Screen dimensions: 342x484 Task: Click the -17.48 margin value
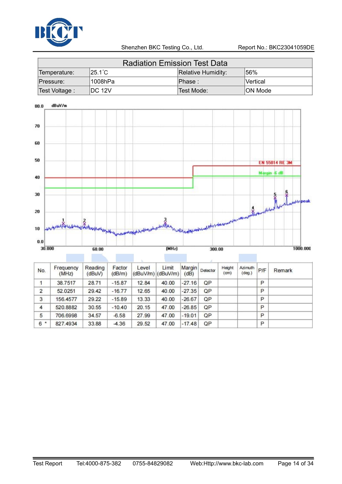[x=189, y=324]
